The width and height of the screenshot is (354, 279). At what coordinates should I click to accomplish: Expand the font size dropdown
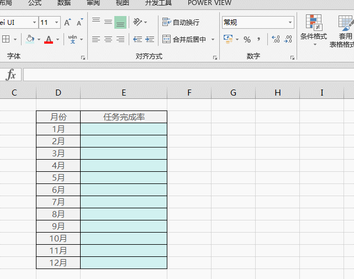[x=56, y=23]
